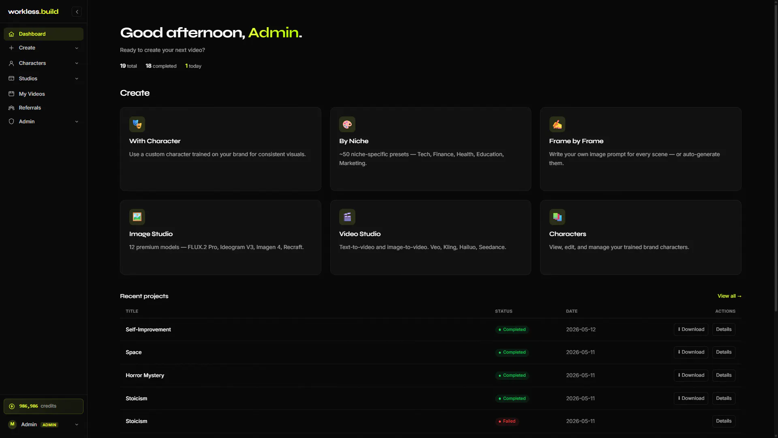
Task: Click the DATE column header
Action: tap(572, 311)
